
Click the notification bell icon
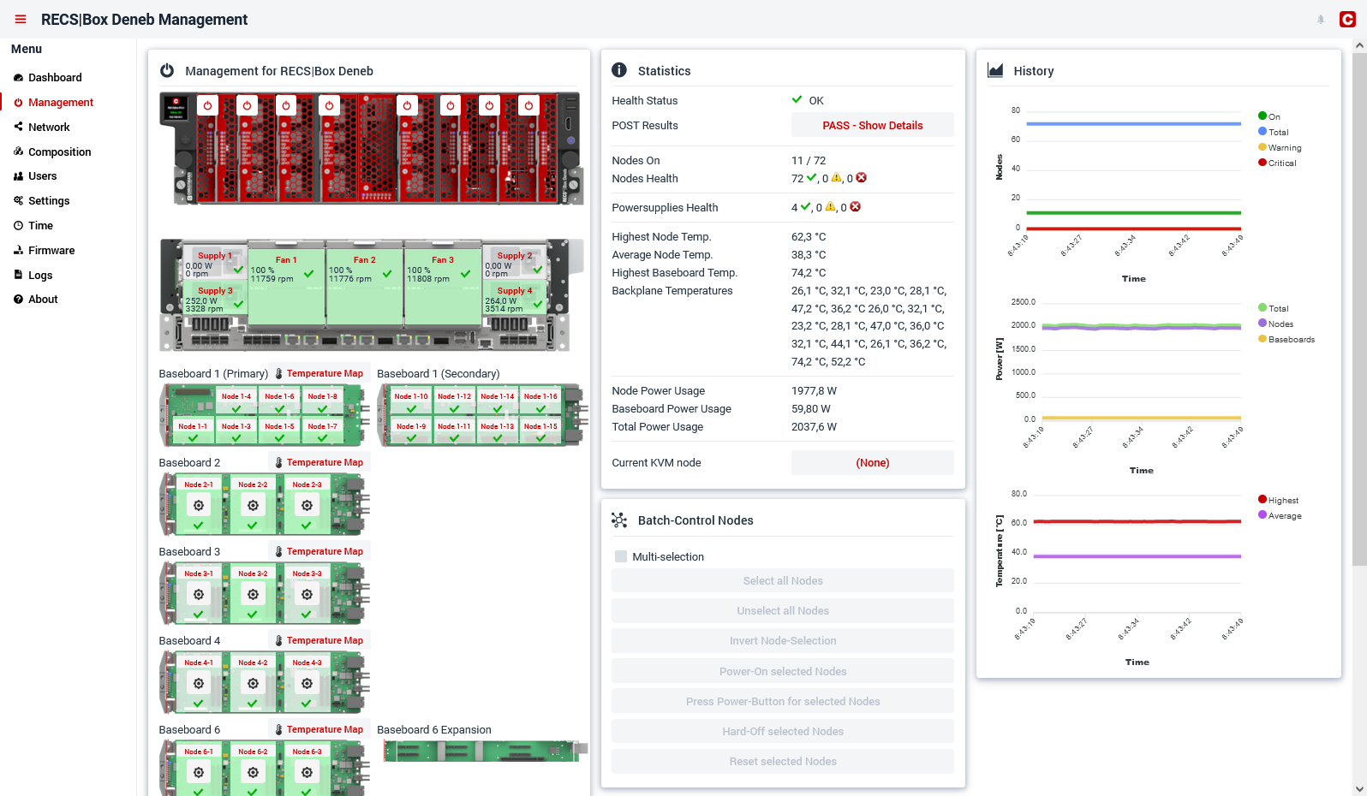[1321, 19]
